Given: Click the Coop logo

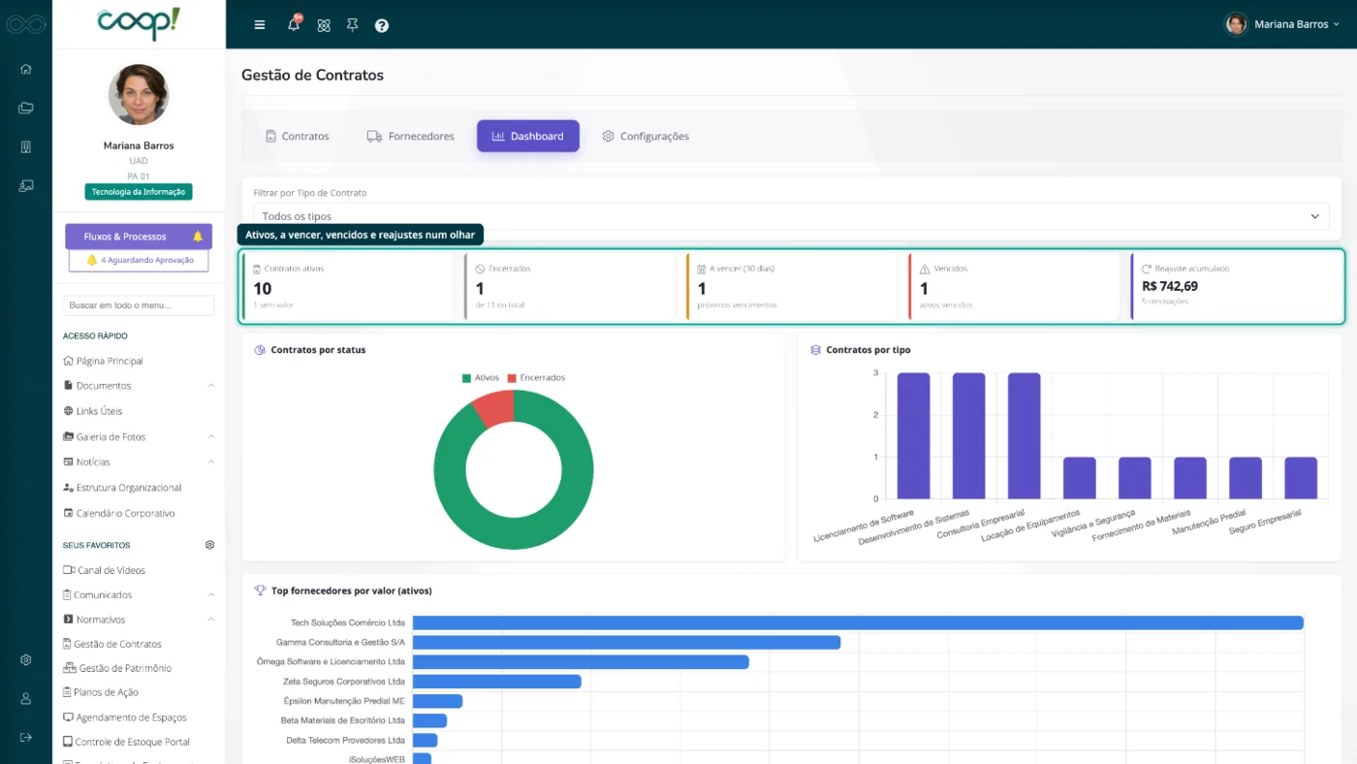Looking at the screenshot, I should 139,23.
